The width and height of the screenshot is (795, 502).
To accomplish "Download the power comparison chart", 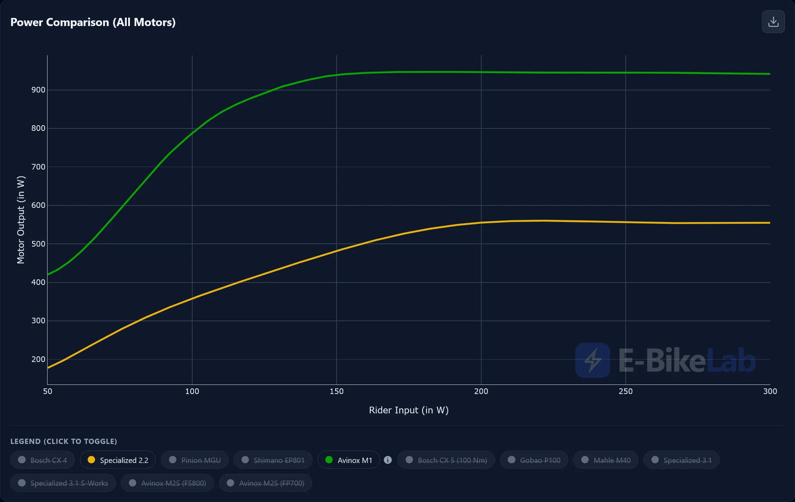I will click(773, 22).
